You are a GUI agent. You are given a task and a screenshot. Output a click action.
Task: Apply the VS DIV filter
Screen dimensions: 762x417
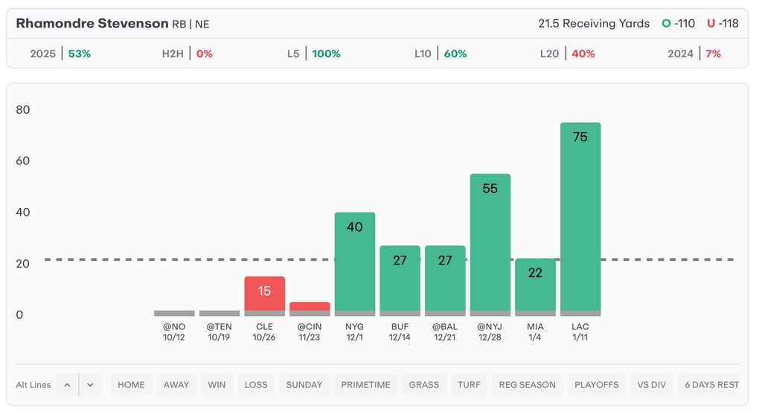652,385
